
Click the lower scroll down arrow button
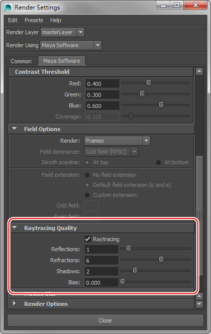point(199,304)
